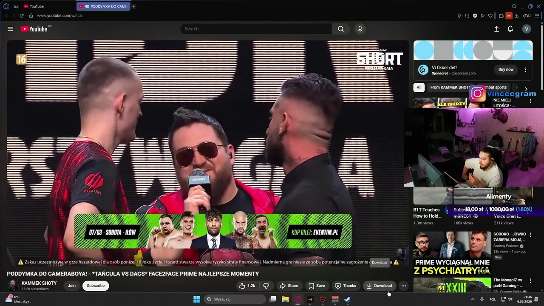Open the extensions cube icon
This screenshot has width=544, height=306.
501,16
